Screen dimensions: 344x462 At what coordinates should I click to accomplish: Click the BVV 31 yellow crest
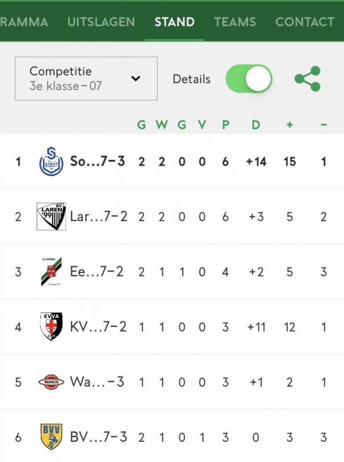pos(51,437)
